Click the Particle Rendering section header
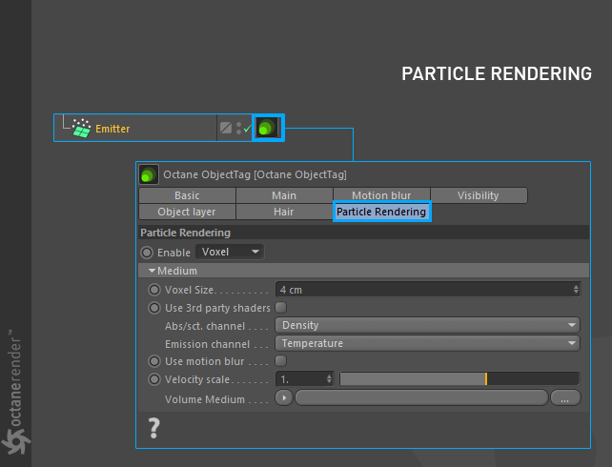 [364, 233]
